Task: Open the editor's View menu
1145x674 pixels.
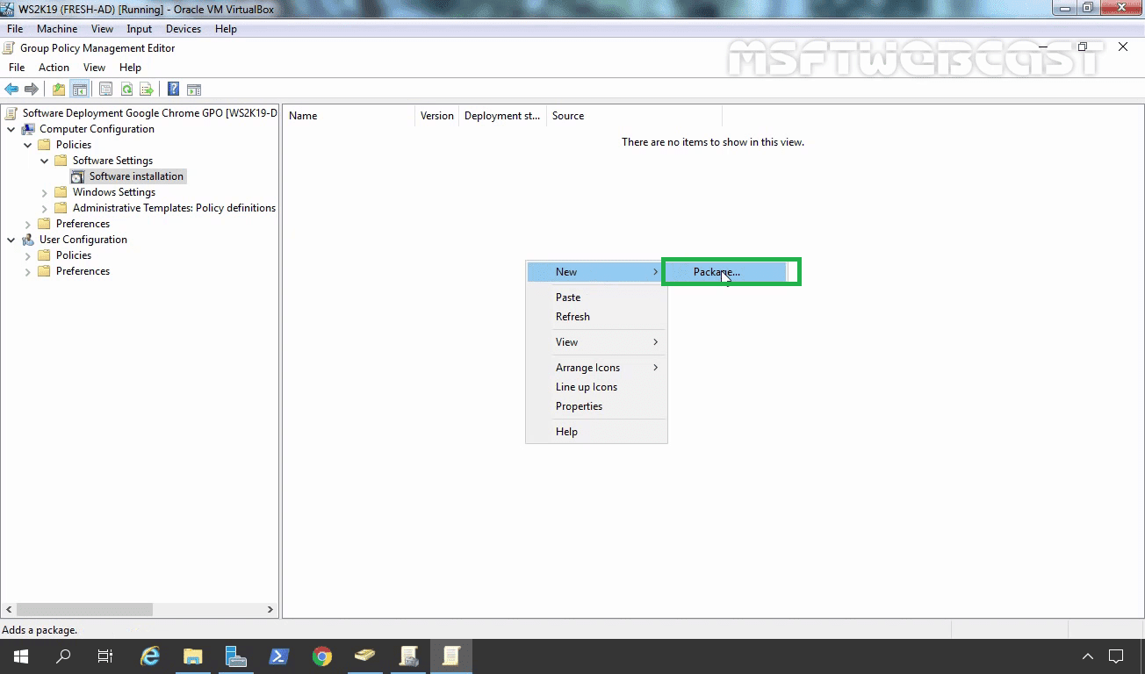Action: pos(94,68)
